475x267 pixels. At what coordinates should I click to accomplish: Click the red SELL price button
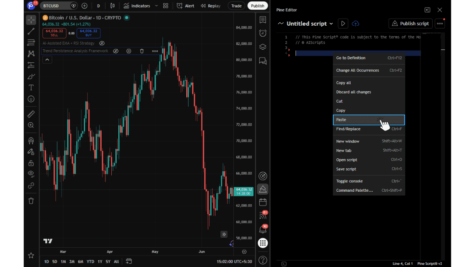tap(54, 33)
